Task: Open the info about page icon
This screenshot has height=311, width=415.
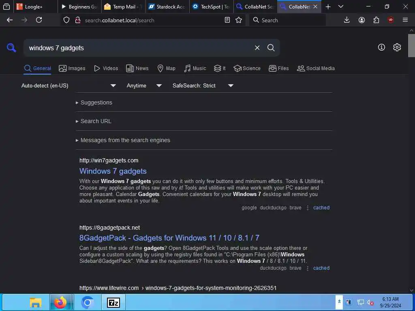Action: pos(381,47)
